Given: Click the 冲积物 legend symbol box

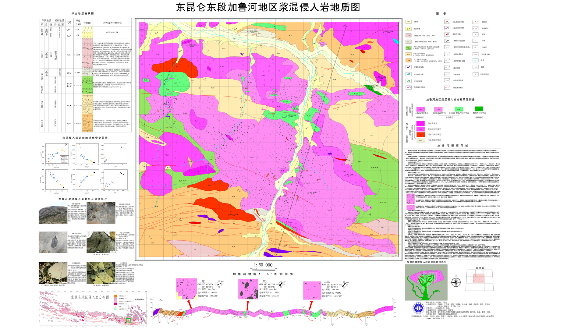Looking at the screenshot, I should 408,22.
